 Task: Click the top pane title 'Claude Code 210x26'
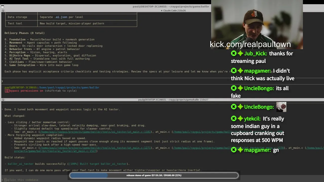pyautogui.click(x=173, y=11)
